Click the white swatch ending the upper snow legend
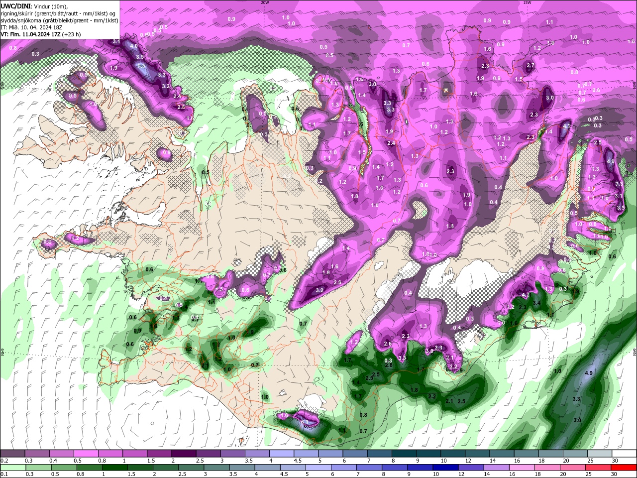The height and width of the screenshot is (478, 637). pyautogui.click(x=624, y=454)
